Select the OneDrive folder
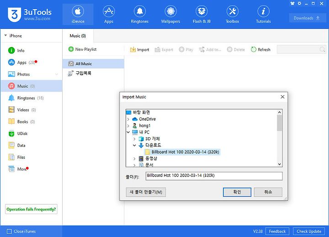The width and height of the screenshot is (329, 237). 144,119
